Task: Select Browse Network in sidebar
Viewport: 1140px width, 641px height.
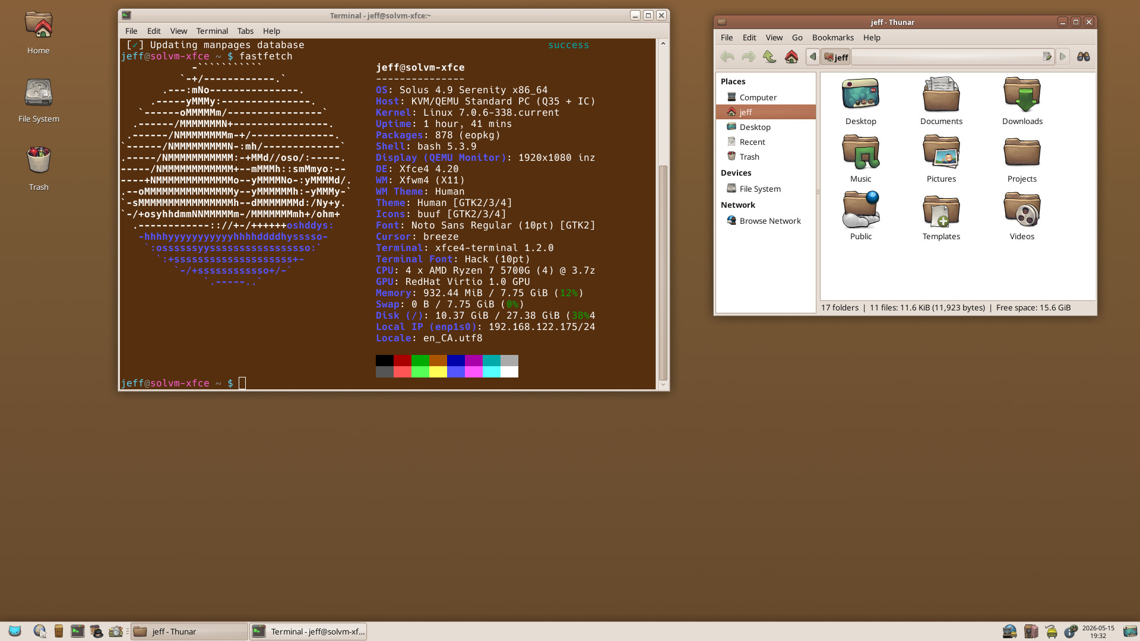Action: click(766, 221)
